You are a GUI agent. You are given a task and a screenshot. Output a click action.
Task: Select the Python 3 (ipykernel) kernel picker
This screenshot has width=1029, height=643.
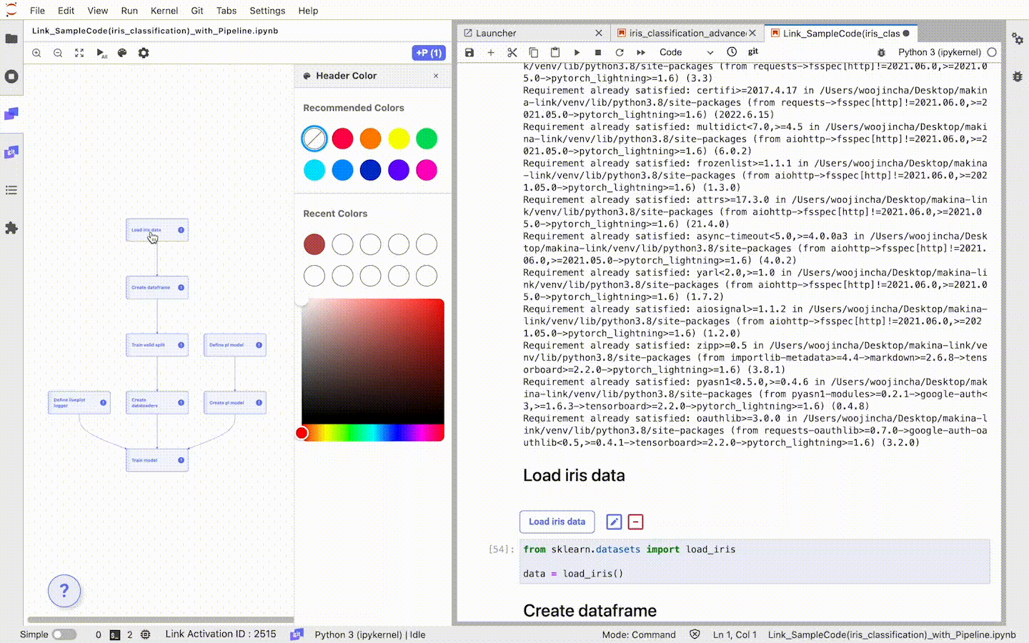click(939, 52)
